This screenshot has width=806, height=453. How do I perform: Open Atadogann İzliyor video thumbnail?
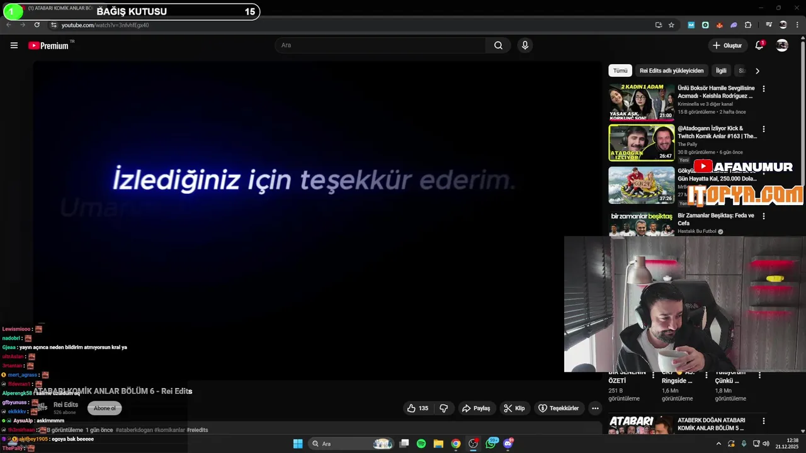[641, 143]
